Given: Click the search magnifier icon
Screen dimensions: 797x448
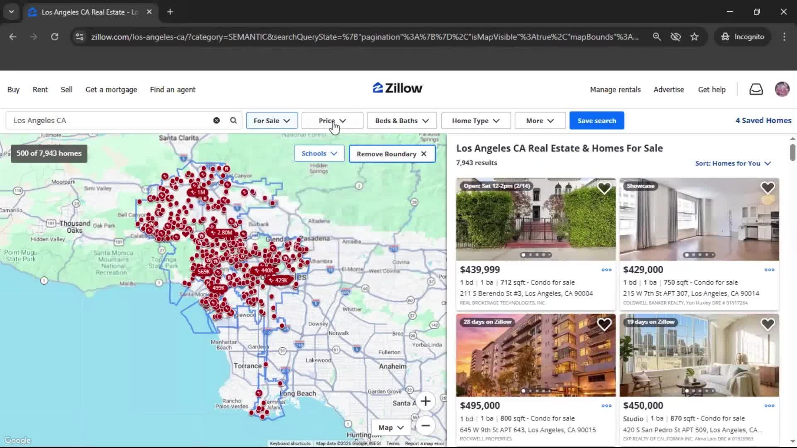Looking at the screenshot, I should [233, 120].
